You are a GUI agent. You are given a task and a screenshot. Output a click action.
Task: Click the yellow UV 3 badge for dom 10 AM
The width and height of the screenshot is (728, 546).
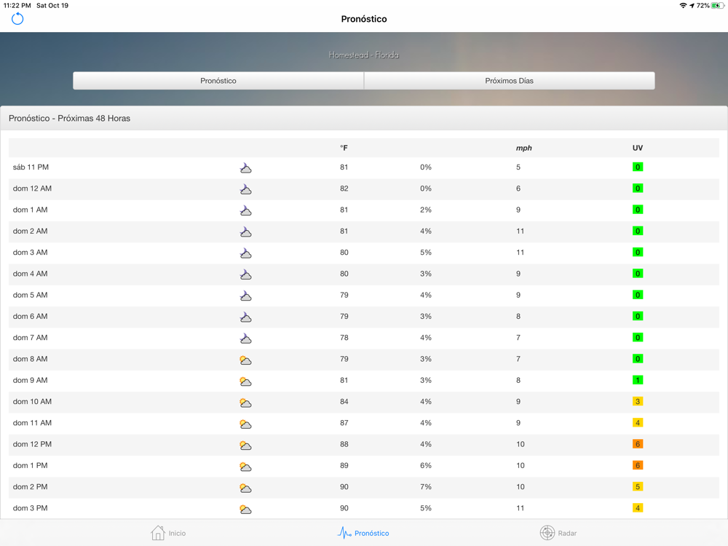click(x=638, y=402)
